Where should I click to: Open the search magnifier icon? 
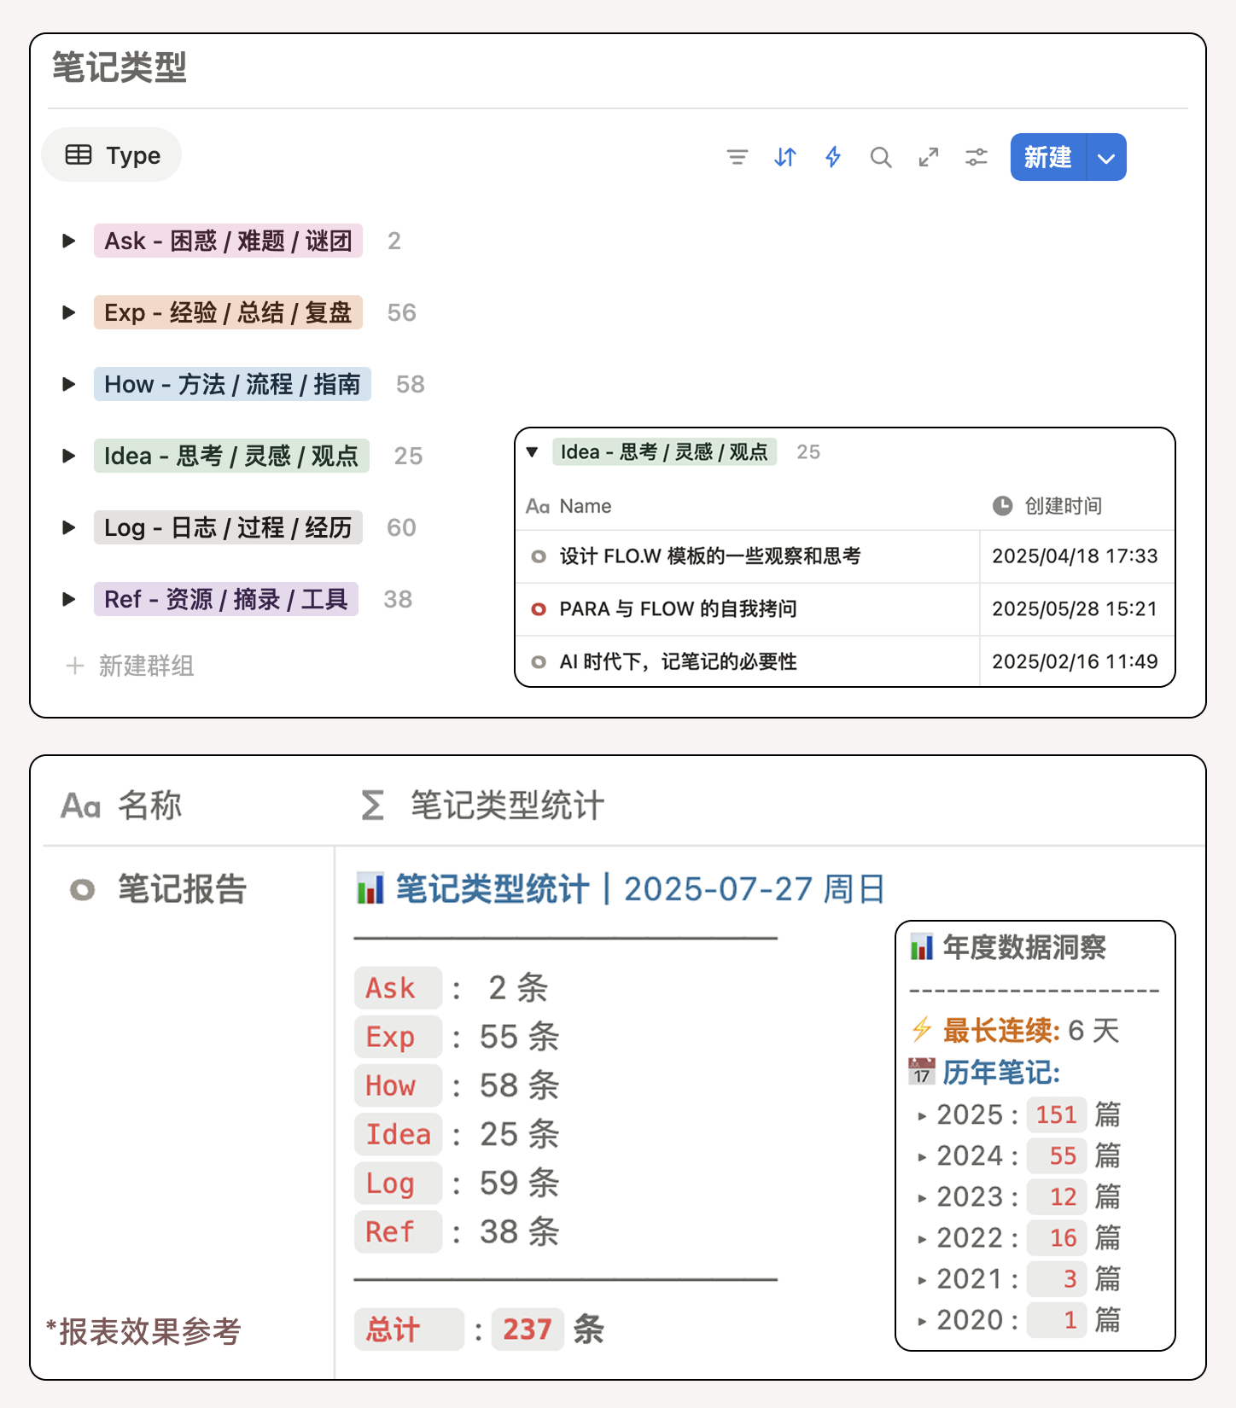click(881, 157)
